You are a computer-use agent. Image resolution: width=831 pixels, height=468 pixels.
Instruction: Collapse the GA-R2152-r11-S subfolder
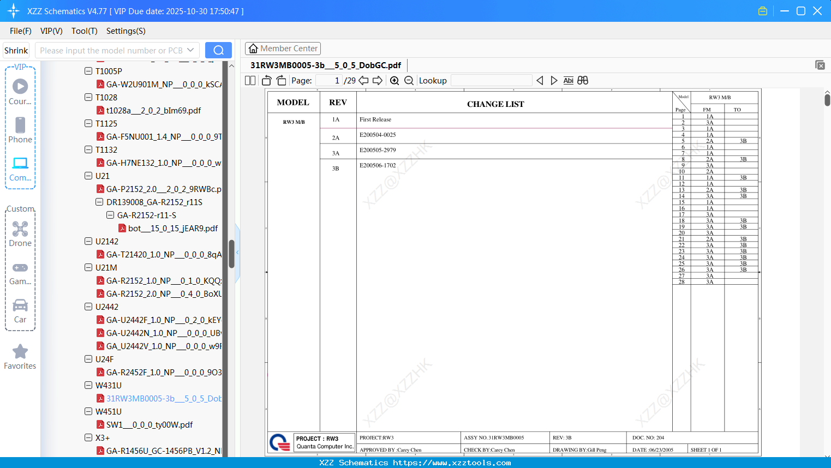(x=110, y=215)
